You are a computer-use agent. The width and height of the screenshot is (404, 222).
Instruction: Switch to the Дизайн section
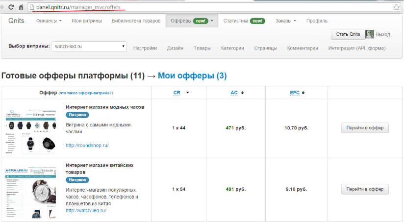(175, 48)
